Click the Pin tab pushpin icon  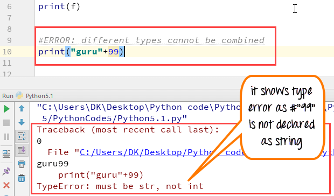pyautogui.click(x=6, y=171)
